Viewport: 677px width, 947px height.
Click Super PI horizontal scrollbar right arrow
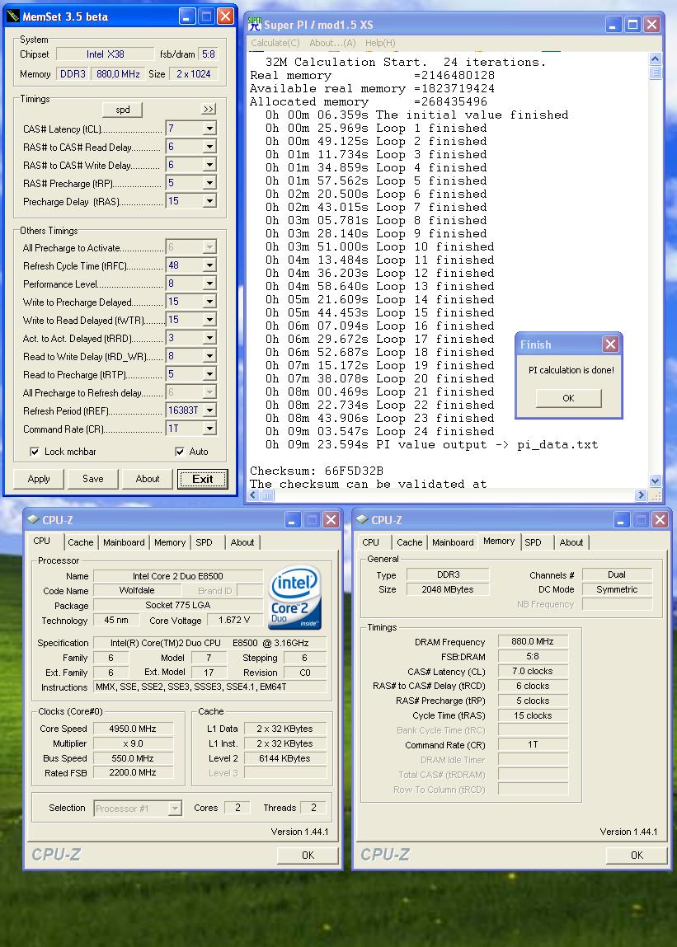[642, 495]
